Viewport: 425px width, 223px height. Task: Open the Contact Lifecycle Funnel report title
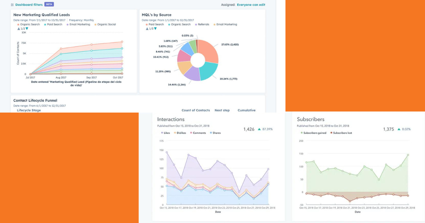(35, 101)
